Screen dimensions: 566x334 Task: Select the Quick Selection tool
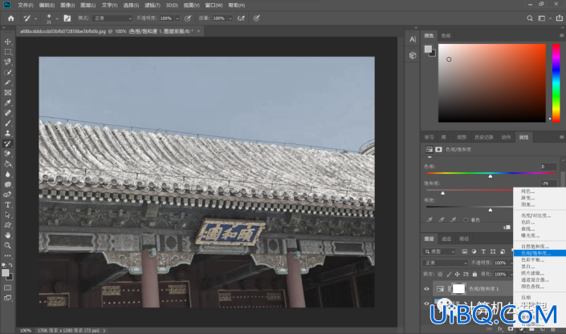(7, 72)
